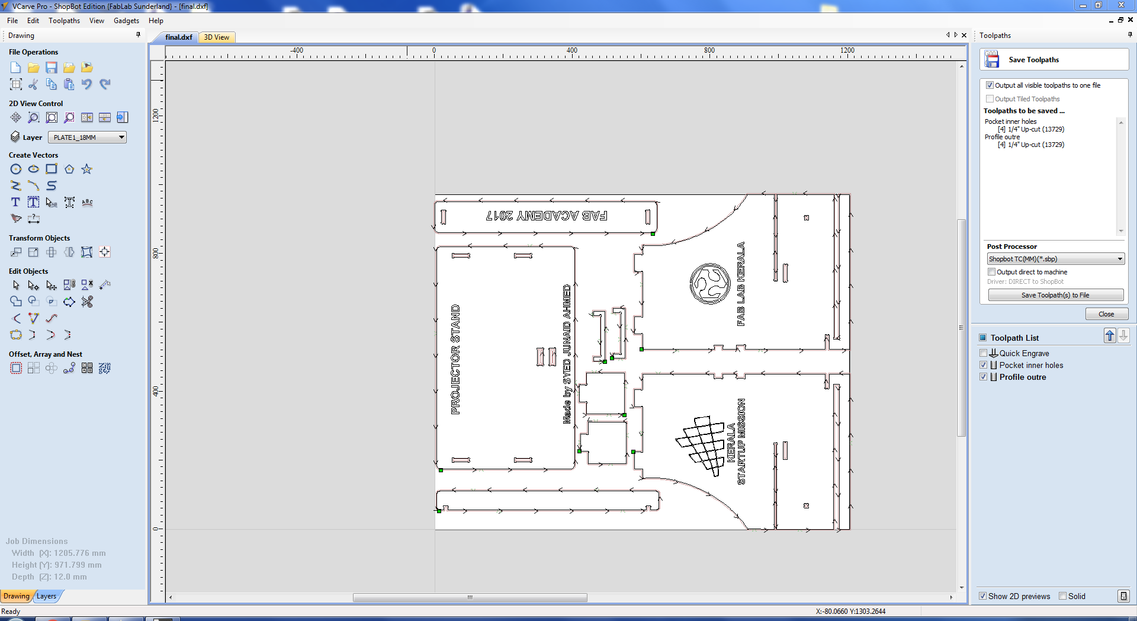Select the Zoom to Selection tool
Image resolution: width=1137 pixels, height=621 pixels.
(69, 117)
